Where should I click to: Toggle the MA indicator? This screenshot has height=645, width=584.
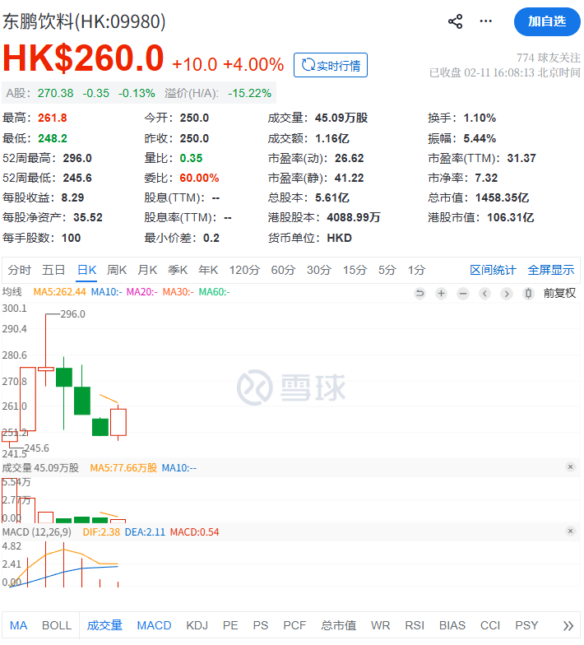tap(18, 625)
